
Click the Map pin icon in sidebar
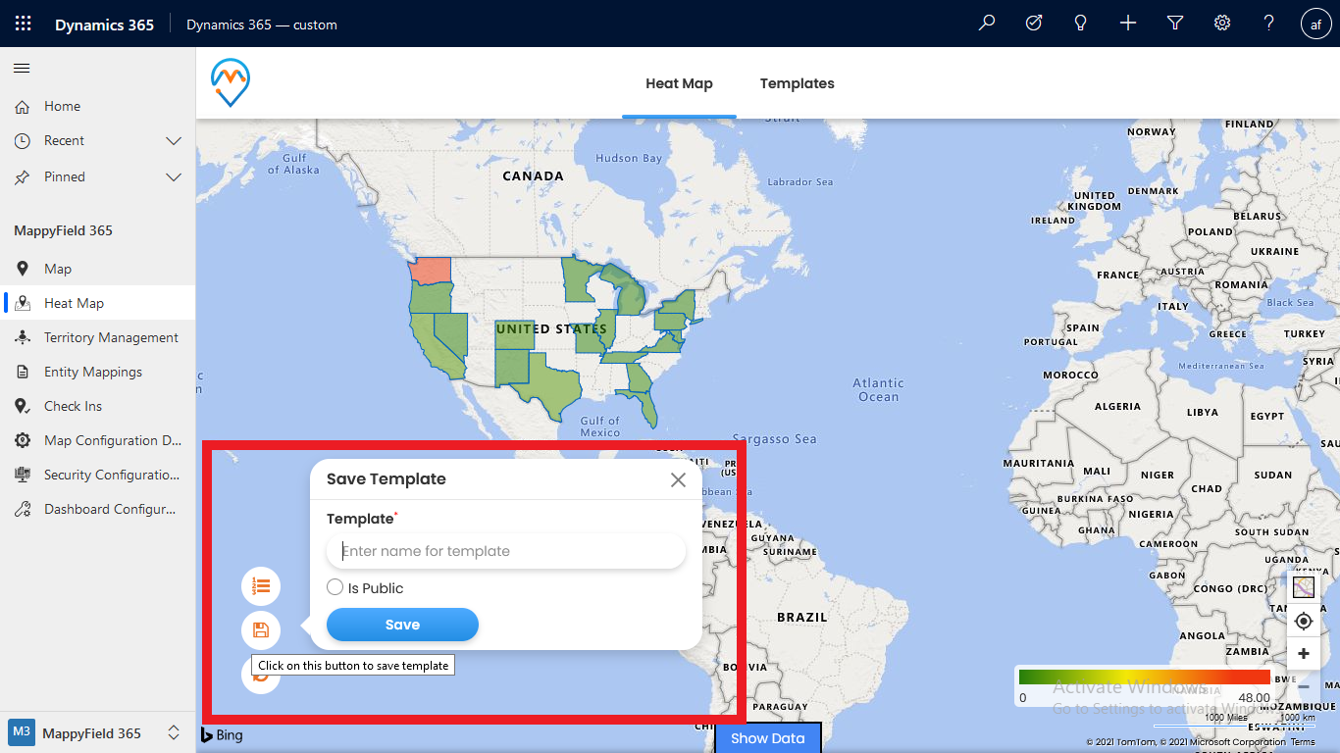[x=23, y=269]
